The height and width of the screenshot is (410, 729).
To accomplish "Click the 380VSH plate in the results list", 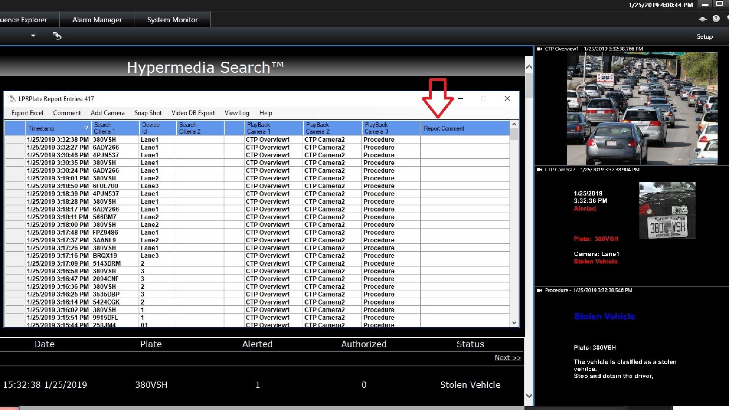I will [x=151, y=385].
